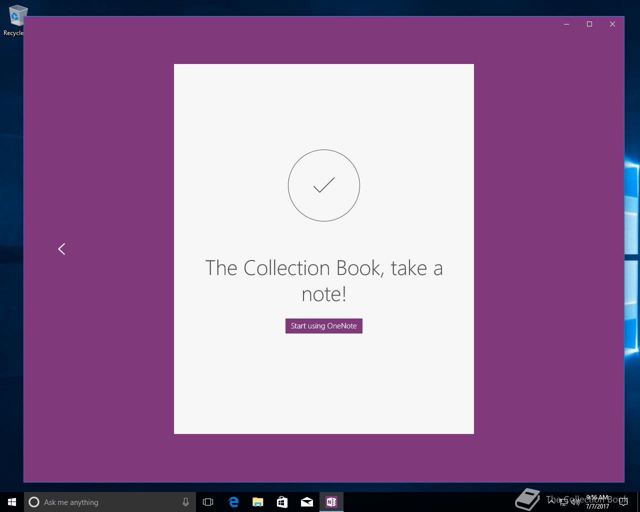Click the Cortana circle icon

point(34,502)
